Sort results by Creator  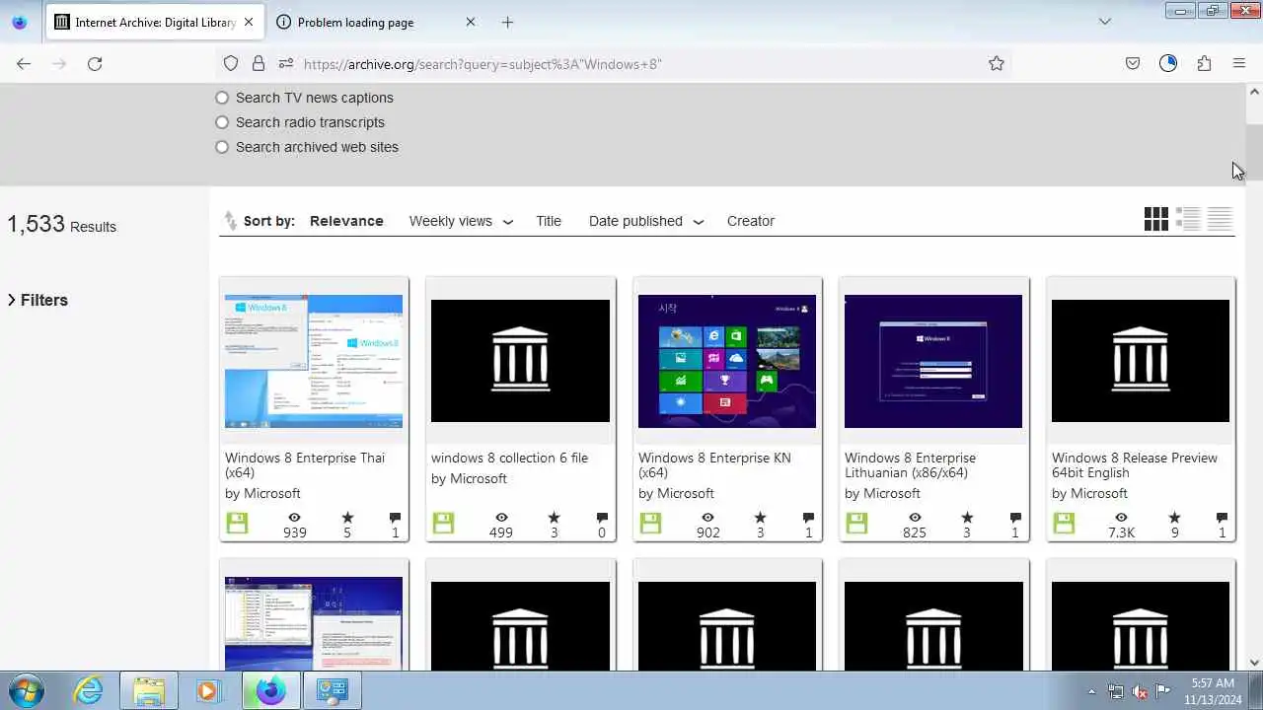pos(751,221)
